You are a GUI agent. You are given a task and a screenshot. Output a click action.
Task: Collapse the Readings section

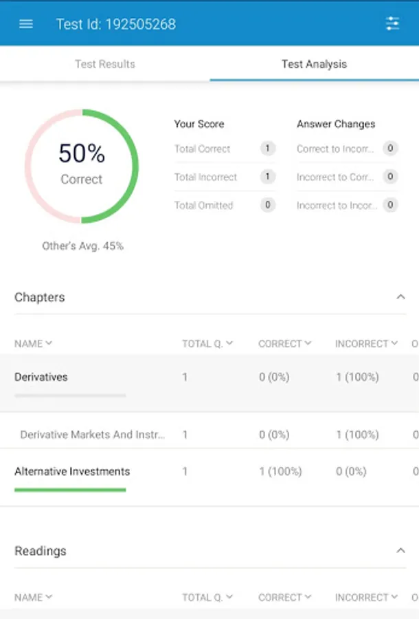[x=400, y=551]
